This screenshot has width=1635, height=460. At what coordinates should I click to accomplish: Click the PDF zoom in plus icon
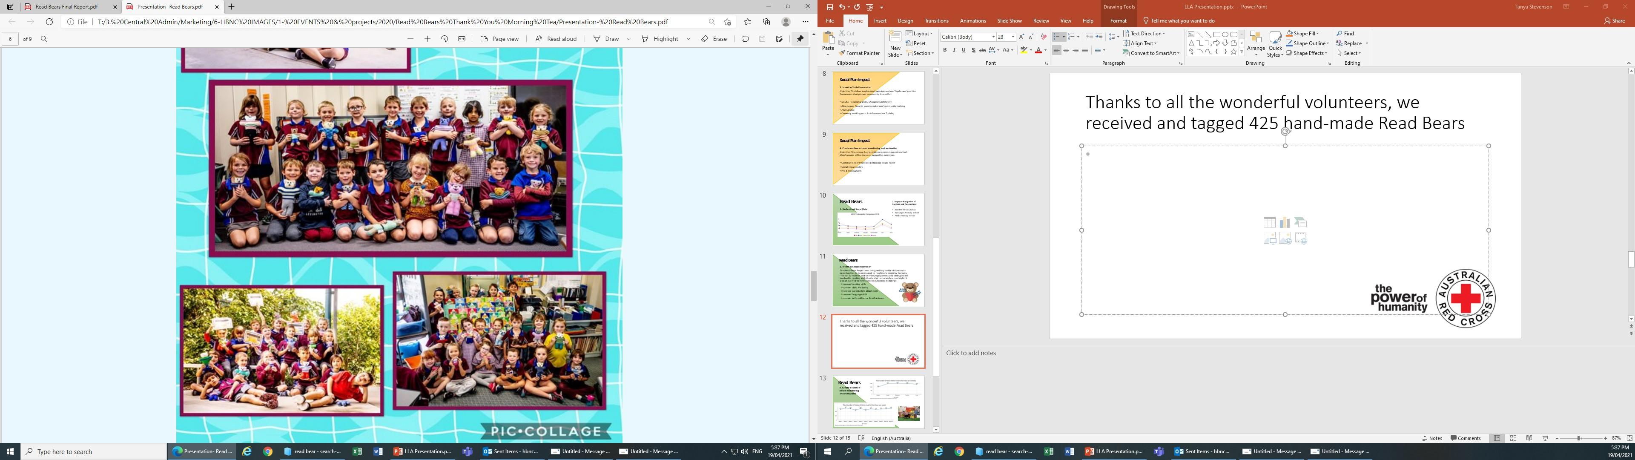pos(427,39)
